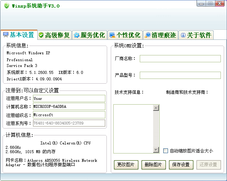
Task: Click the disabled 还原设置 button
Action: tap(209, 165)
